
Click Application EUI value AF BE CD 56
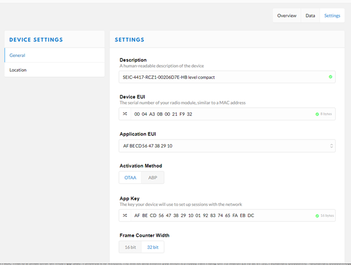pos(147,146)
